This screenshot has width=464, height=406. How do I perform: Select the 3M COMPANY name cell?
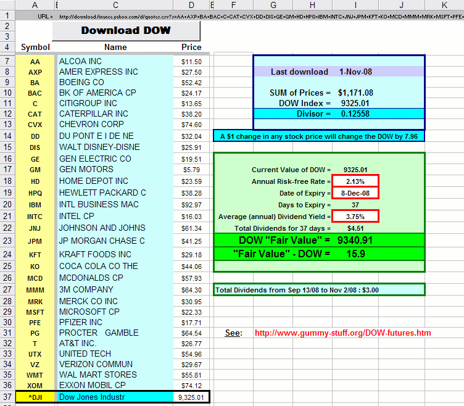pos(115,289)
